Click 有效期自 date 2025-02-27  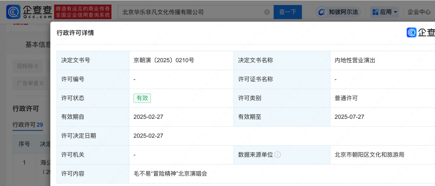148,117
